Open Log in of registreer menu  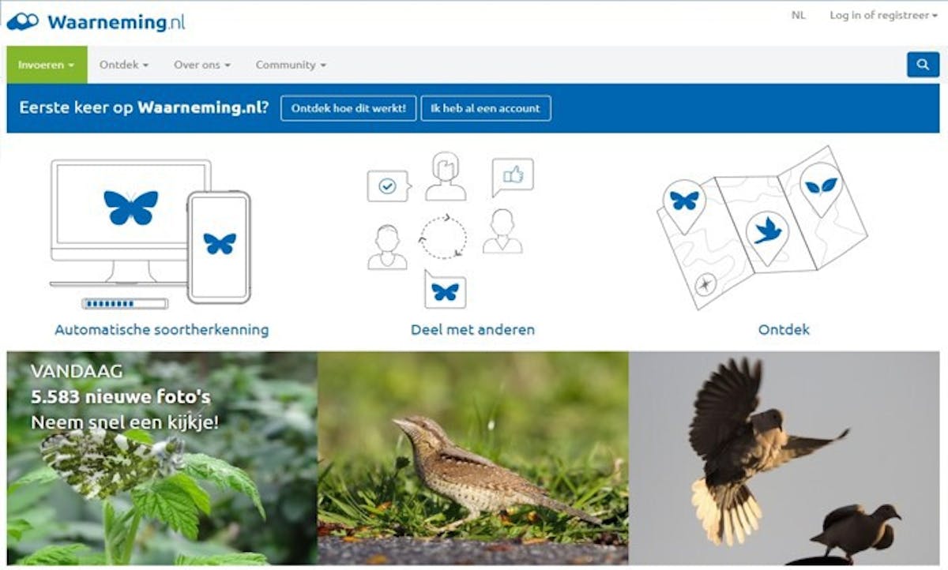pyautogui.click(x=883, y=15)
